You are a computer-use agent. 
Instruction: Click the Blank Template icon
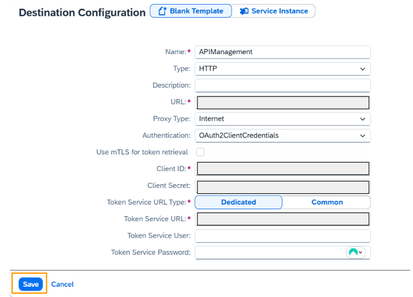162,11
